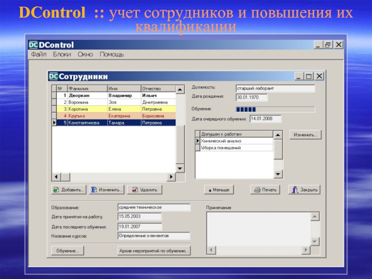Open Архив мероприятий по обучению

click(x=154, y=251)
